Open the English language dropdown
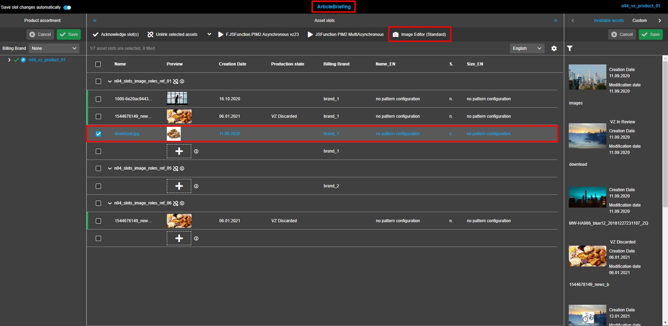Screen dimensions: 668x326 [x=527, y=48]
